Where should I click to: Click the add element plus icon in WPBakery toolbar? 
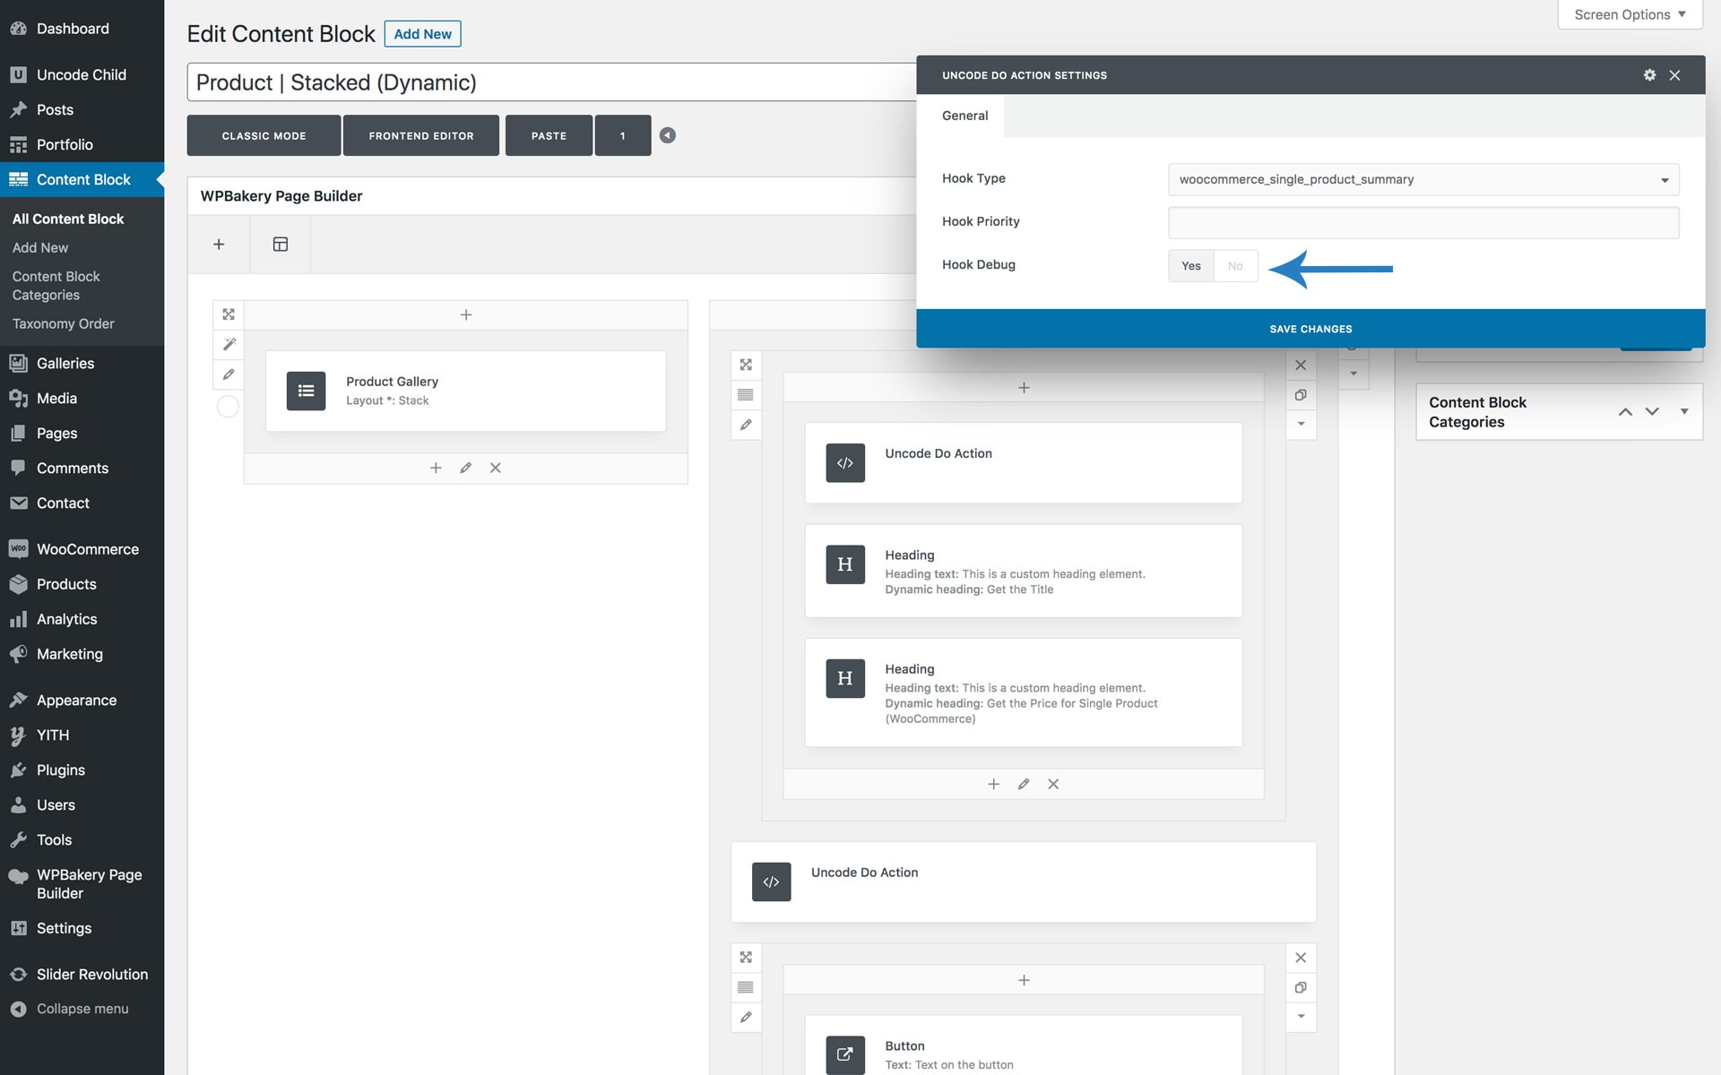219,245
